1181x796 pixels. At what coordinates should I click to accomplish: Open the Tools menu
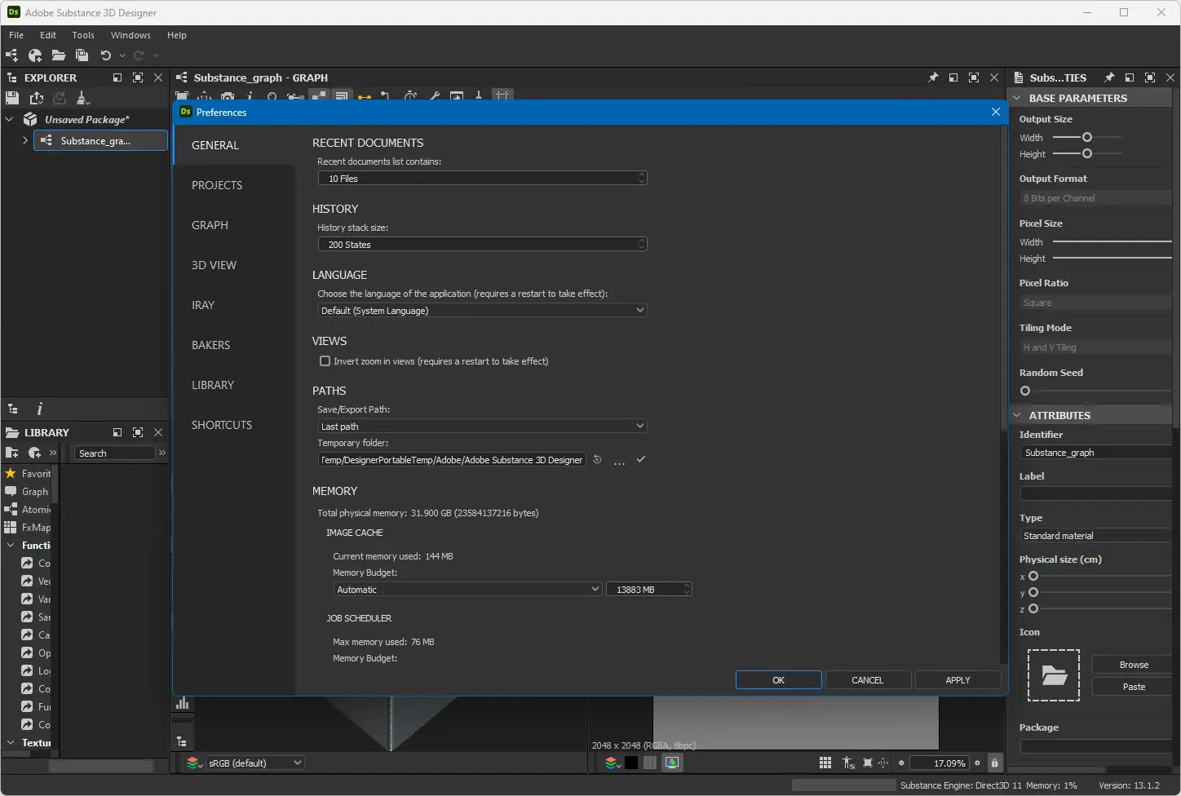[x=83, y=35]
